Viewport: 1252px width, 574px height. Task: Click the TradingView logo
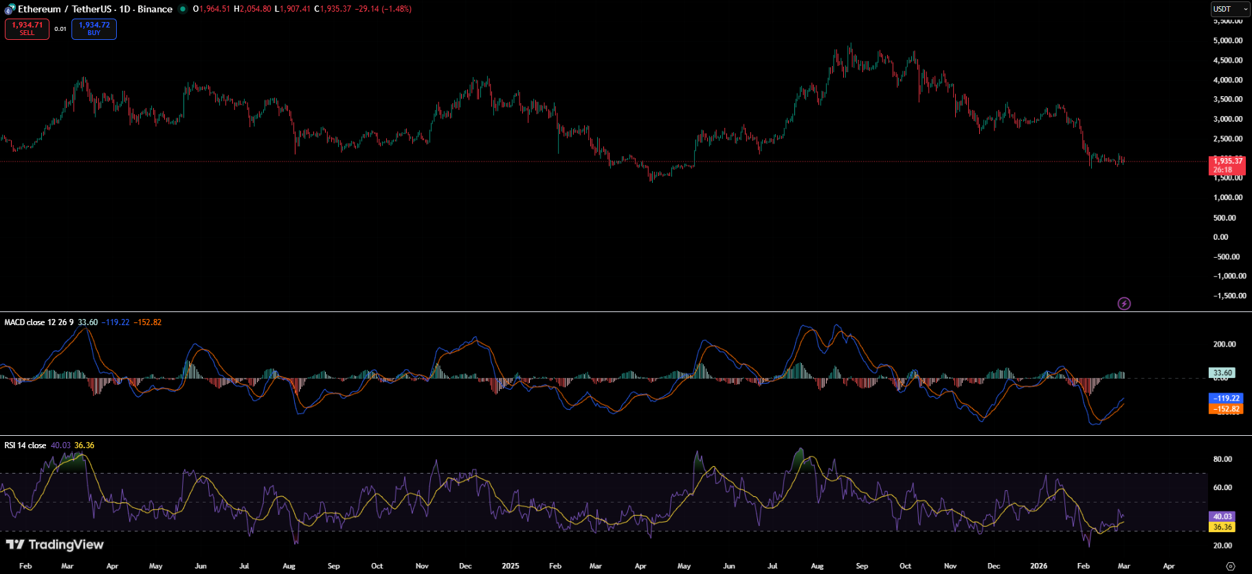55,544
